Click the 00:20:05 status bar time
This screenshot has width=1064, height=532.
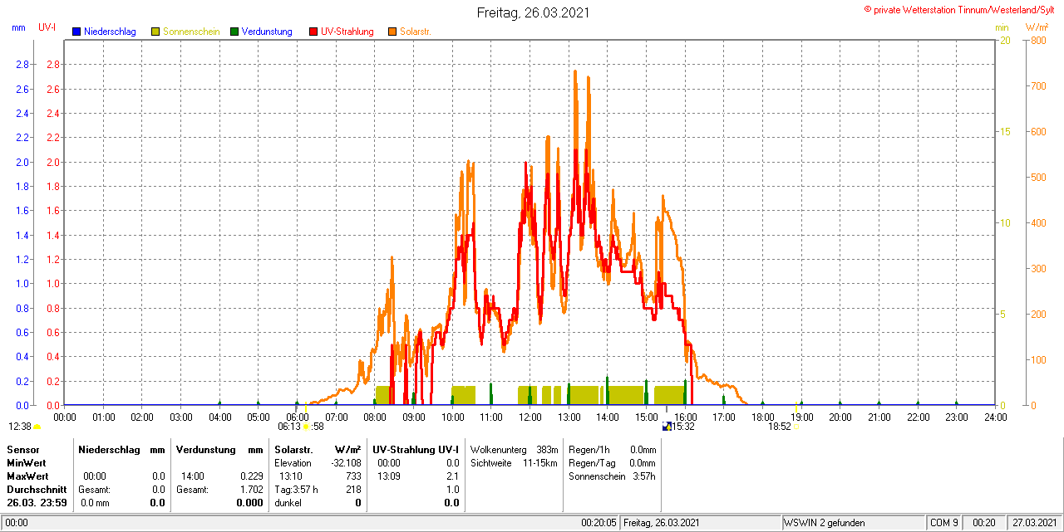[598, 523]
